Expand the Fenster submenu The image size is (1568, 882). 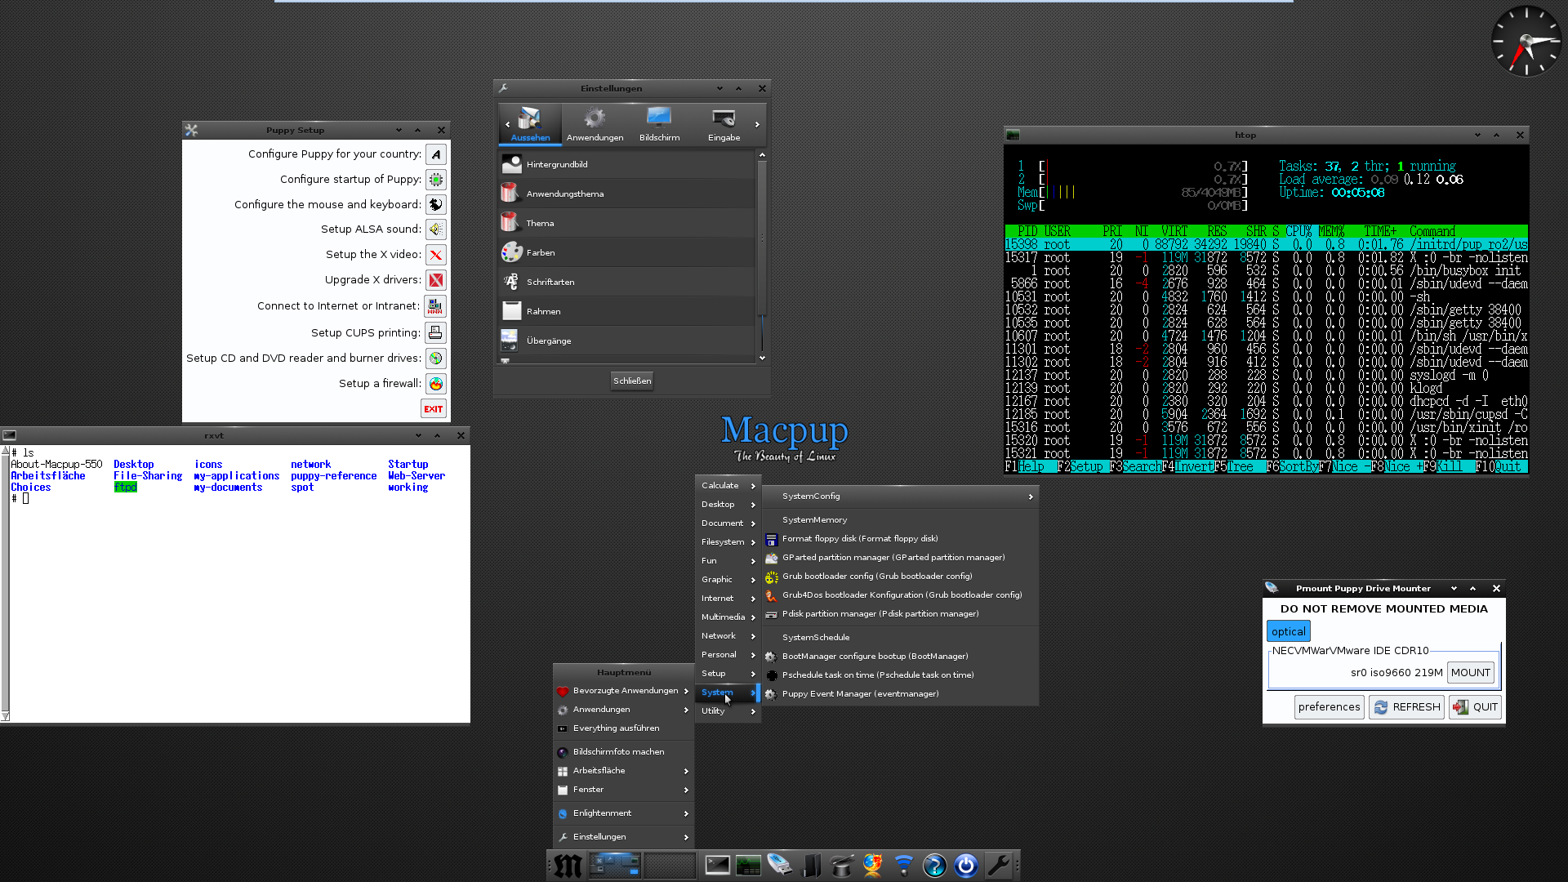(x=588, y=790)
